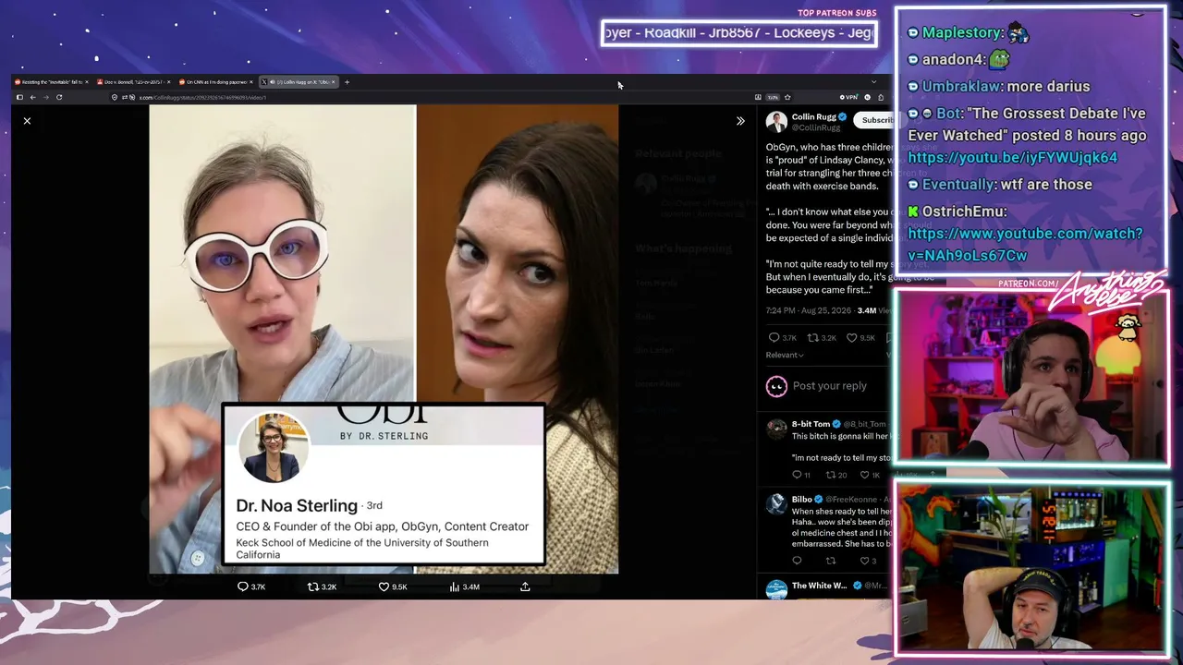The height and width of the screenshot is (665, 1183).
Task: Select the Collin Rugg on X browser tab
Action: 299,82
